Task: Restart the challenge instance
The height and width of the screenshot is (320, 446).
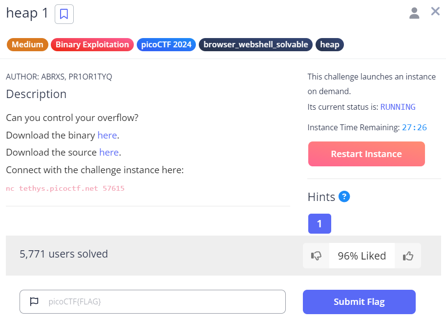Action: tap(366, 154)
